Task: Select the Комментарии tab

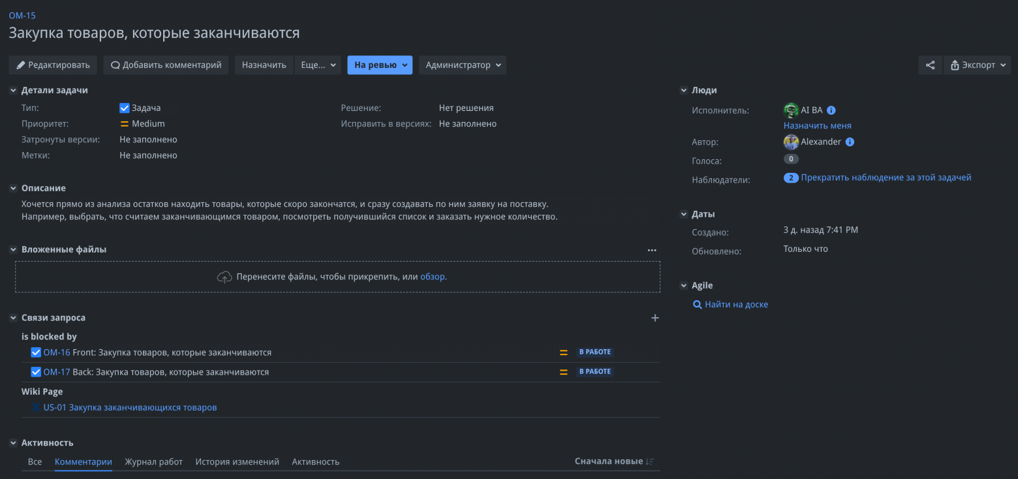Action: 84,461
